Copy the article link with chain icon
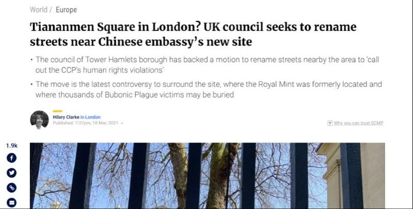Screen dimensions: 413x209 coord(11,188)
